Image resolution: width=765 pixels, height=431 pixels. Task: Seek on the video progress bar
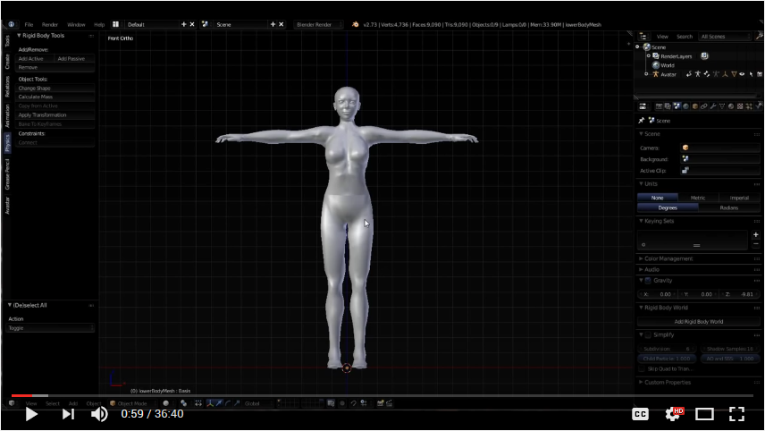[x=382, y=395]
